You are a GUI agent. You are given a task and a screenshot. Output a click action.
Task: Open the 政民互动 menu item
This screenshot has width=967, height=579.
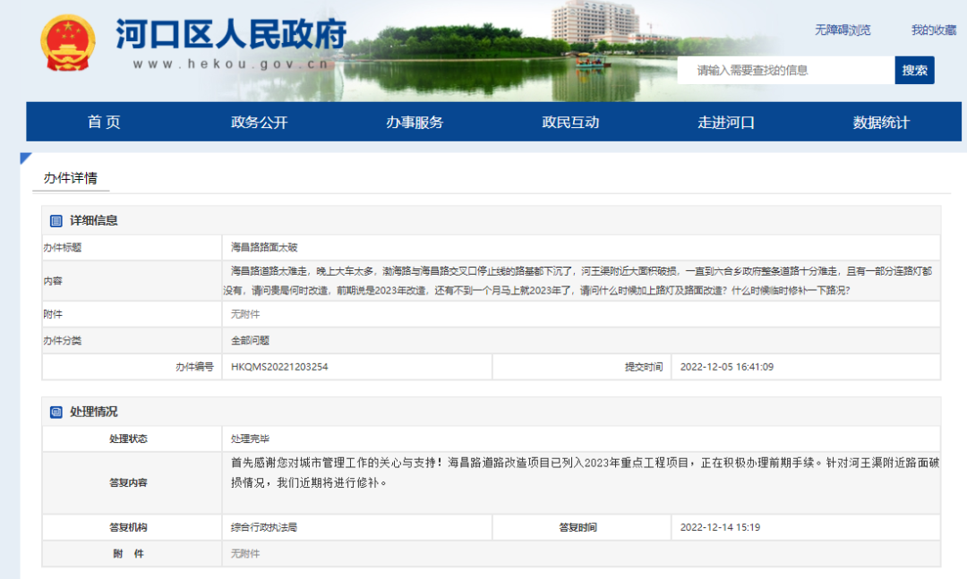point(570,122)
